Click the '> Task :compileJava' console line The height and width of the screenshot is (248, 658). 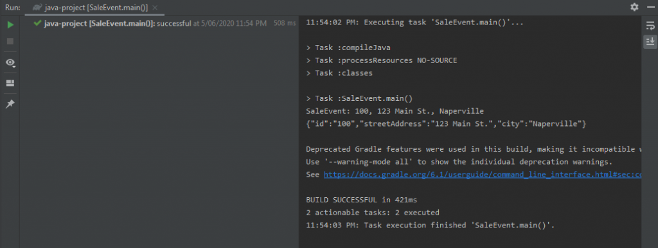(x=349, y=48)
